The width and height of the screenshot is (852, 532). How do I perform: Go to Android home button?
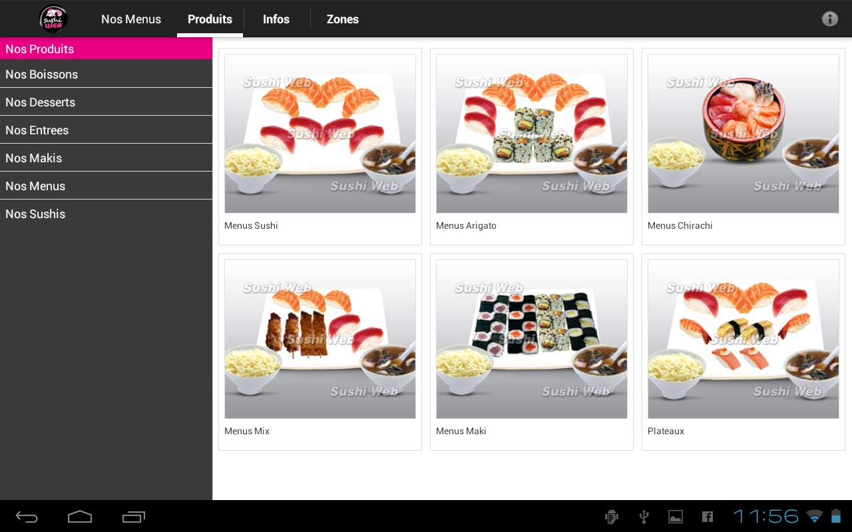point(80,517)
